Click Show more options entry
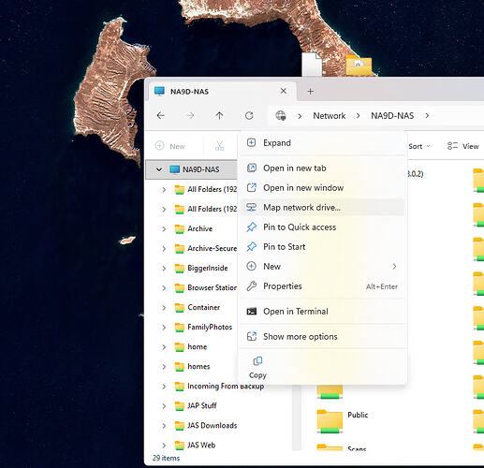This screenshot has width=484, height=468. (x=322, y=337)
